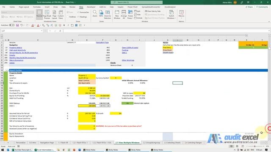This screenshot has height=152, width=271.
Task: Toggle italic in Quick Access Toolbar
Action: pyautogui.click(x=68, y=25)
